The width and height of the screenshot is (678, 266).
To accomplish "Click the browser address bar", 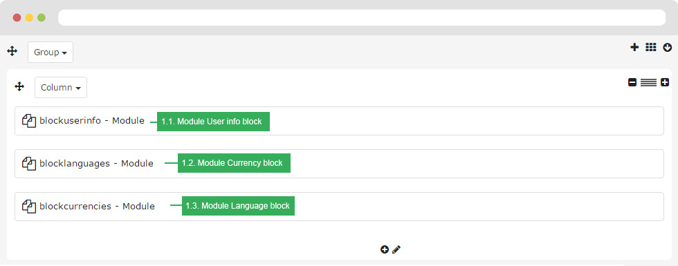I will [x=362, y=18].
